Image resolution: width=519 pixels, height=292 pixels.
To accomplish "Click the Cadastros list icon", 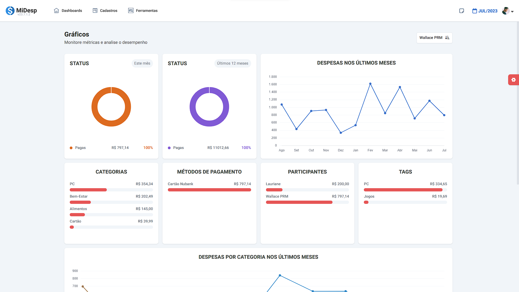I will (95, 11).
